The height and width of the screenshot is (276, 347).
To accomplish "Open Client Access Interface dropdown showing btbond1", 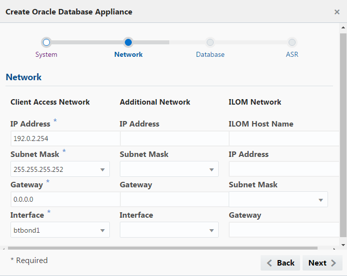I will pos(60,230).
